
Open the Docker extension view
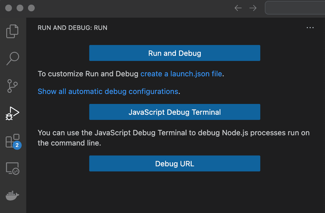(x=13, y=196)
